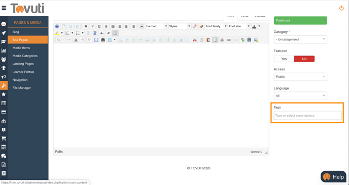Toggle bold formatting
This screenshot has width=349, height=185.
pyautogui.click(x=86, y=26)
